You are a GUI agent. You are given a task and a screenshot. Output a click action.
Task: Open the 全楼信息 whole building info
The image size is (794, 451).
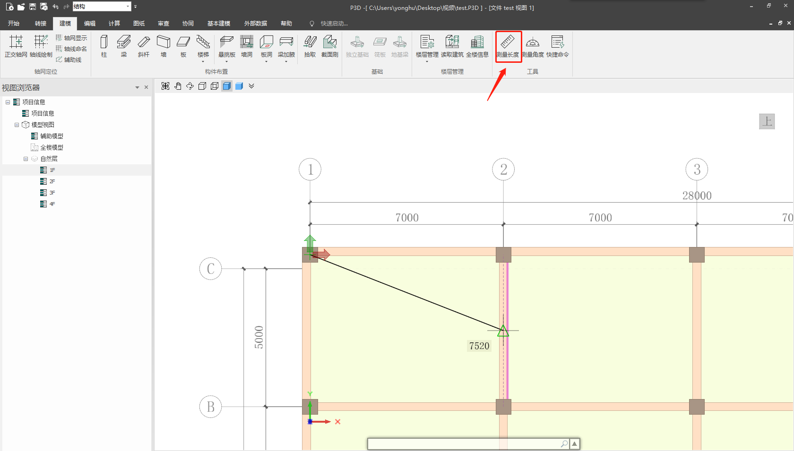point(477,46)
